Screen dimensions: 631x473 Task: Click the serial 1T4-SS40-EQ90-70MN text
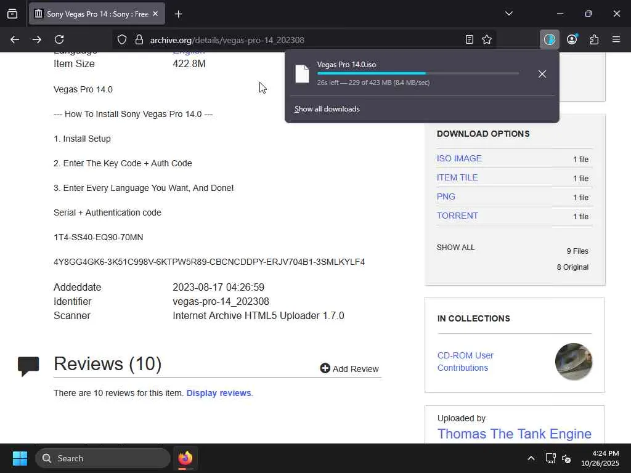tap(98, 237)
